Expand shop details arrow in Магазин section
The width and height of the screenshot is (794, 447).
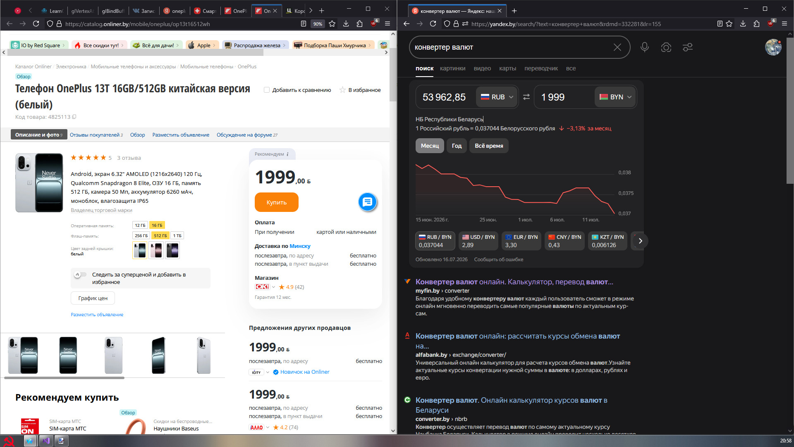(273, 287)
